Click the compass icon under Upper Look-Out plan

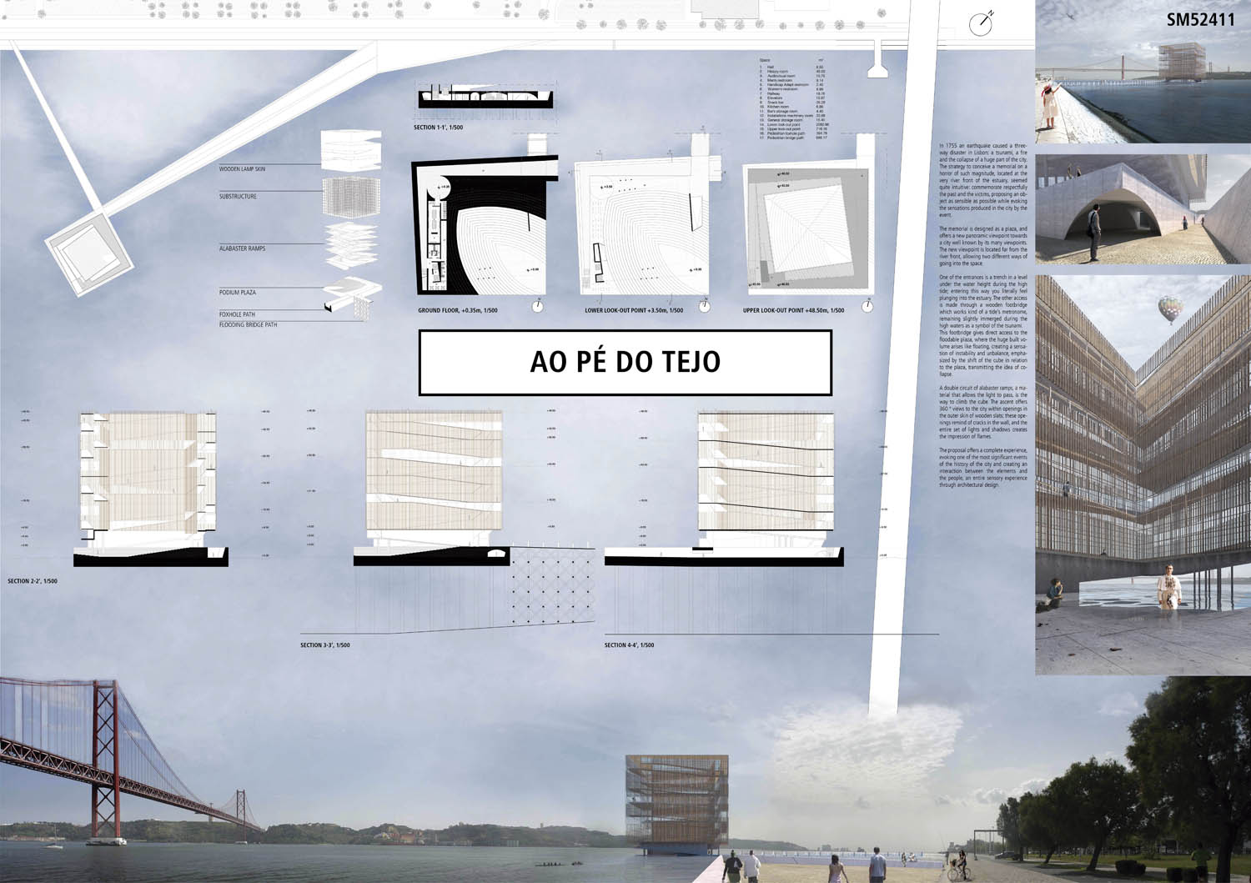(869, 306)
